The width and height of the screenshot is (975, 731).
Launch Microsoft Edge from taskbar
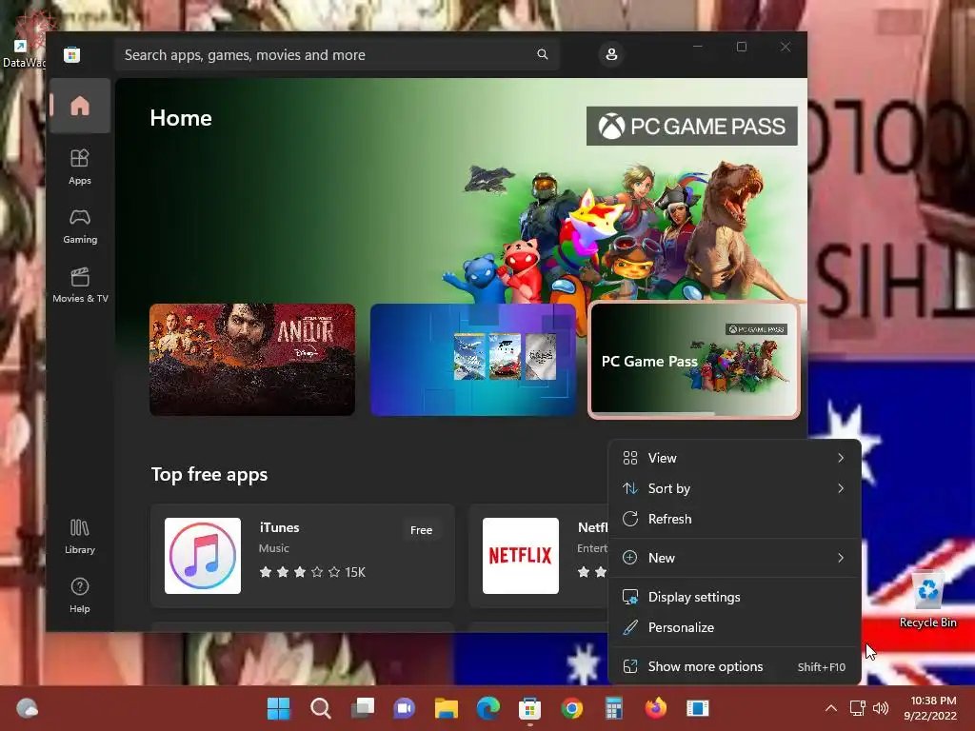[488, 708]
